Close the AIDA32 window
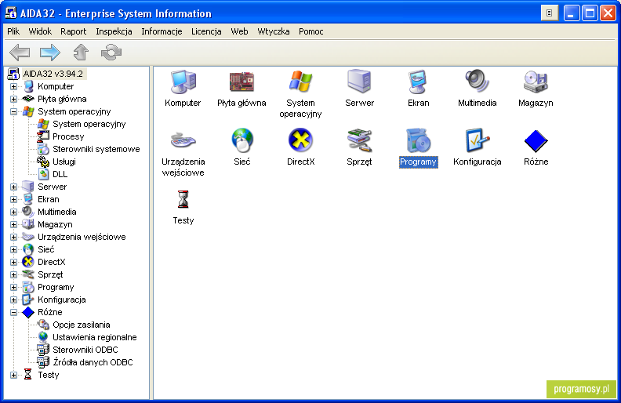This screenshot has height=403, width=621. point(608,13)
